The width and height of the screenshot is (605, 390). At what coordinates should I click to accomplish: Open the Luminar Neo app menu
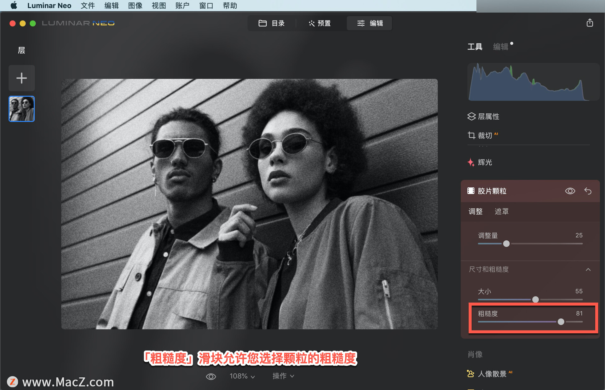pos(49,5)
